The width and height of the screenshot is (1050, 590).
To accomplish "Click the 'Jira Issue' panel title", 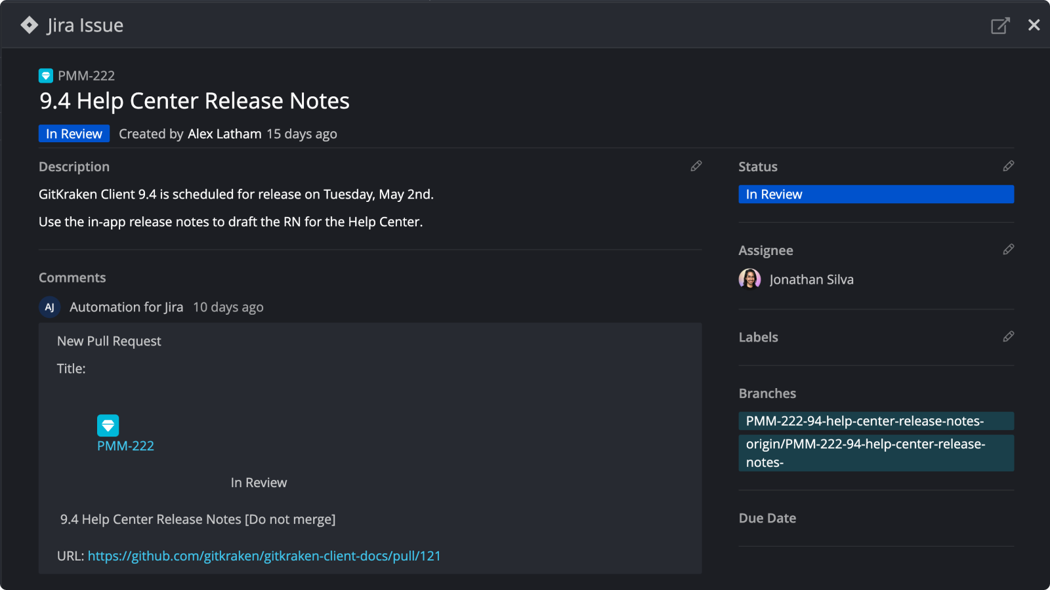I will tap(85, 25).
